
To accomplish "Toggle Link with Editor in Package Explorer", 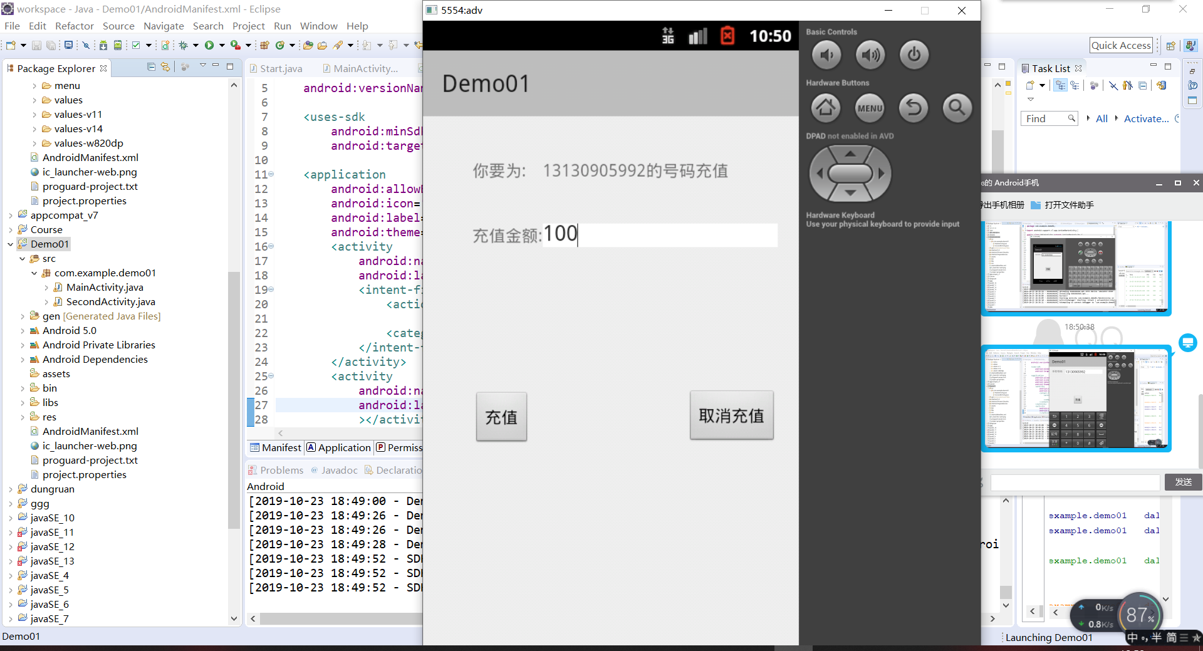I will pyautogui.click(x=165, y=67).
